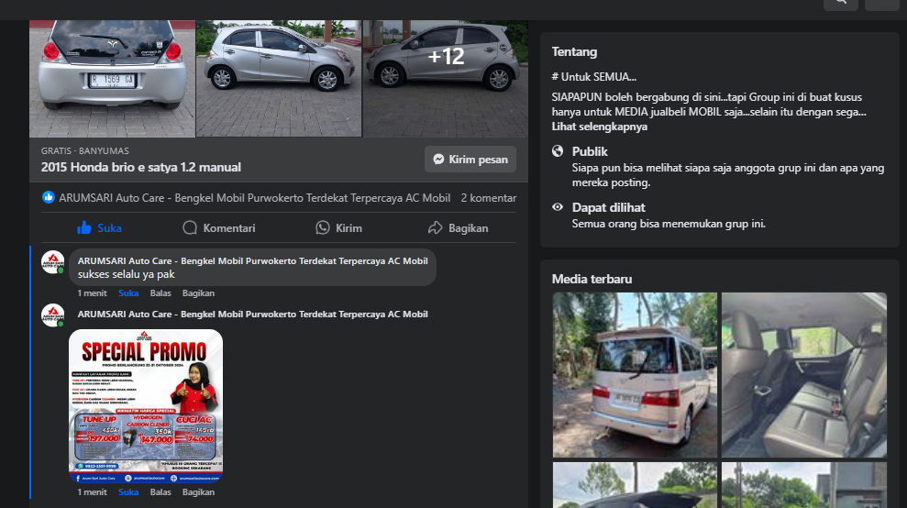Click the thumbs-up icon on the Suka button
907x508 pixels.
point(83,228)
